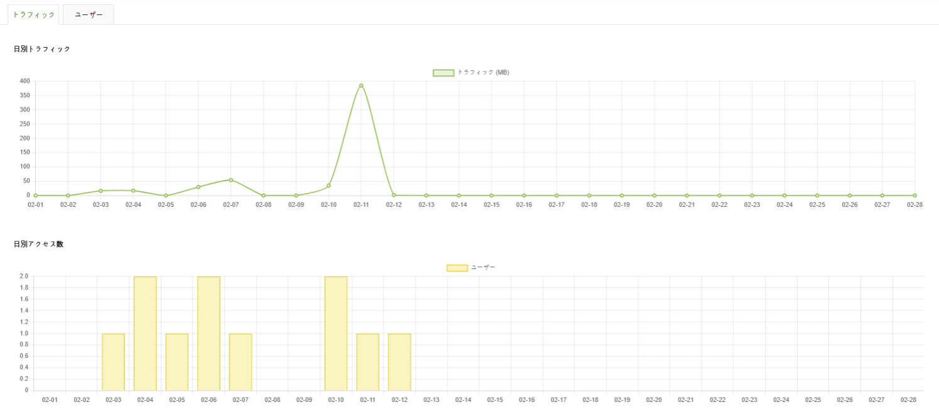This screenshot has height=412, width=939.
Task: Pick the 02-12 bar in access chart
Action: point(399,362)
